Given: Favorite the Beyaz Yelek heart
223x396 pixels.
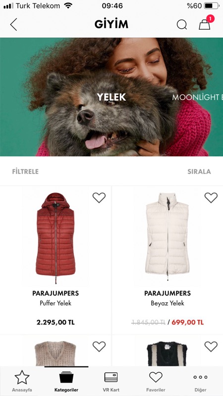Looking at the screenshot, I should click(x=211, y=198).
